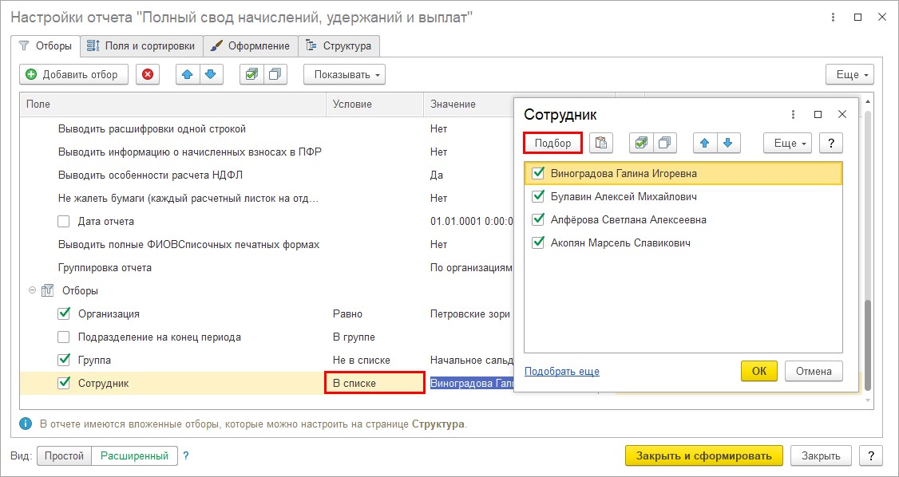Click the Поле column header
This screenshot has width=899, height=477.
(172, 104)
